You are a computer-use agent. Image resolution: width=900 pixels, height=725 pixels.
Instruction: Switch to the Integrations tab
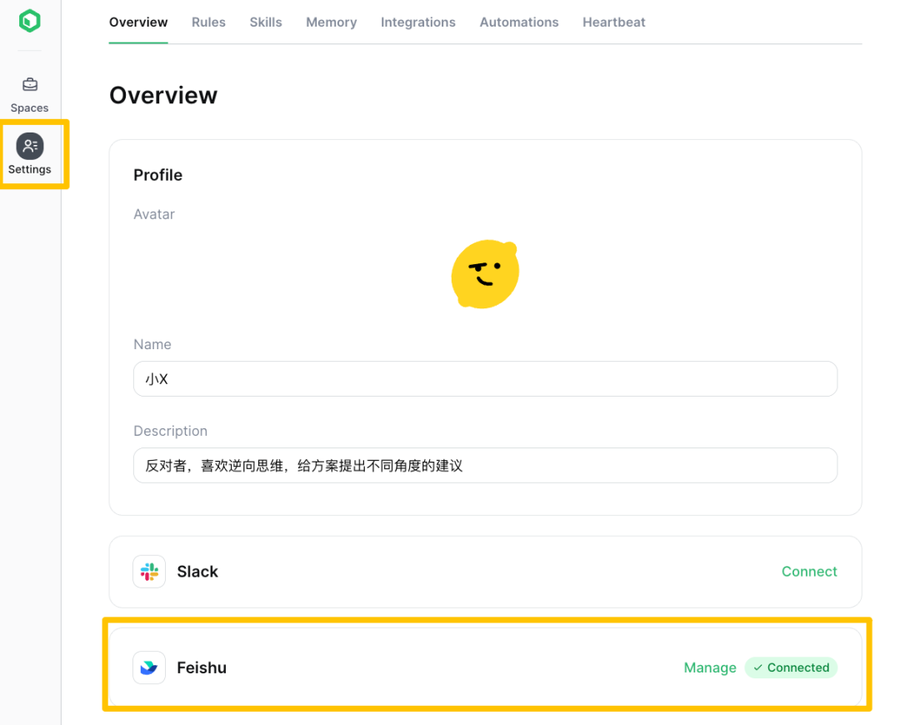(417, 22)
